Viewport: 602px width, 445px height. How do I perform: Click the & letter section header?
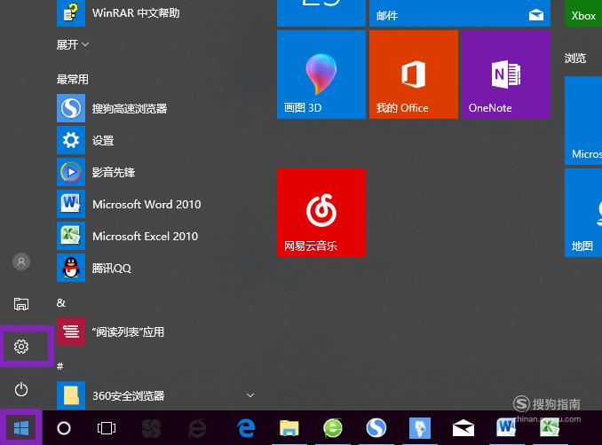(x=60, y=303)
